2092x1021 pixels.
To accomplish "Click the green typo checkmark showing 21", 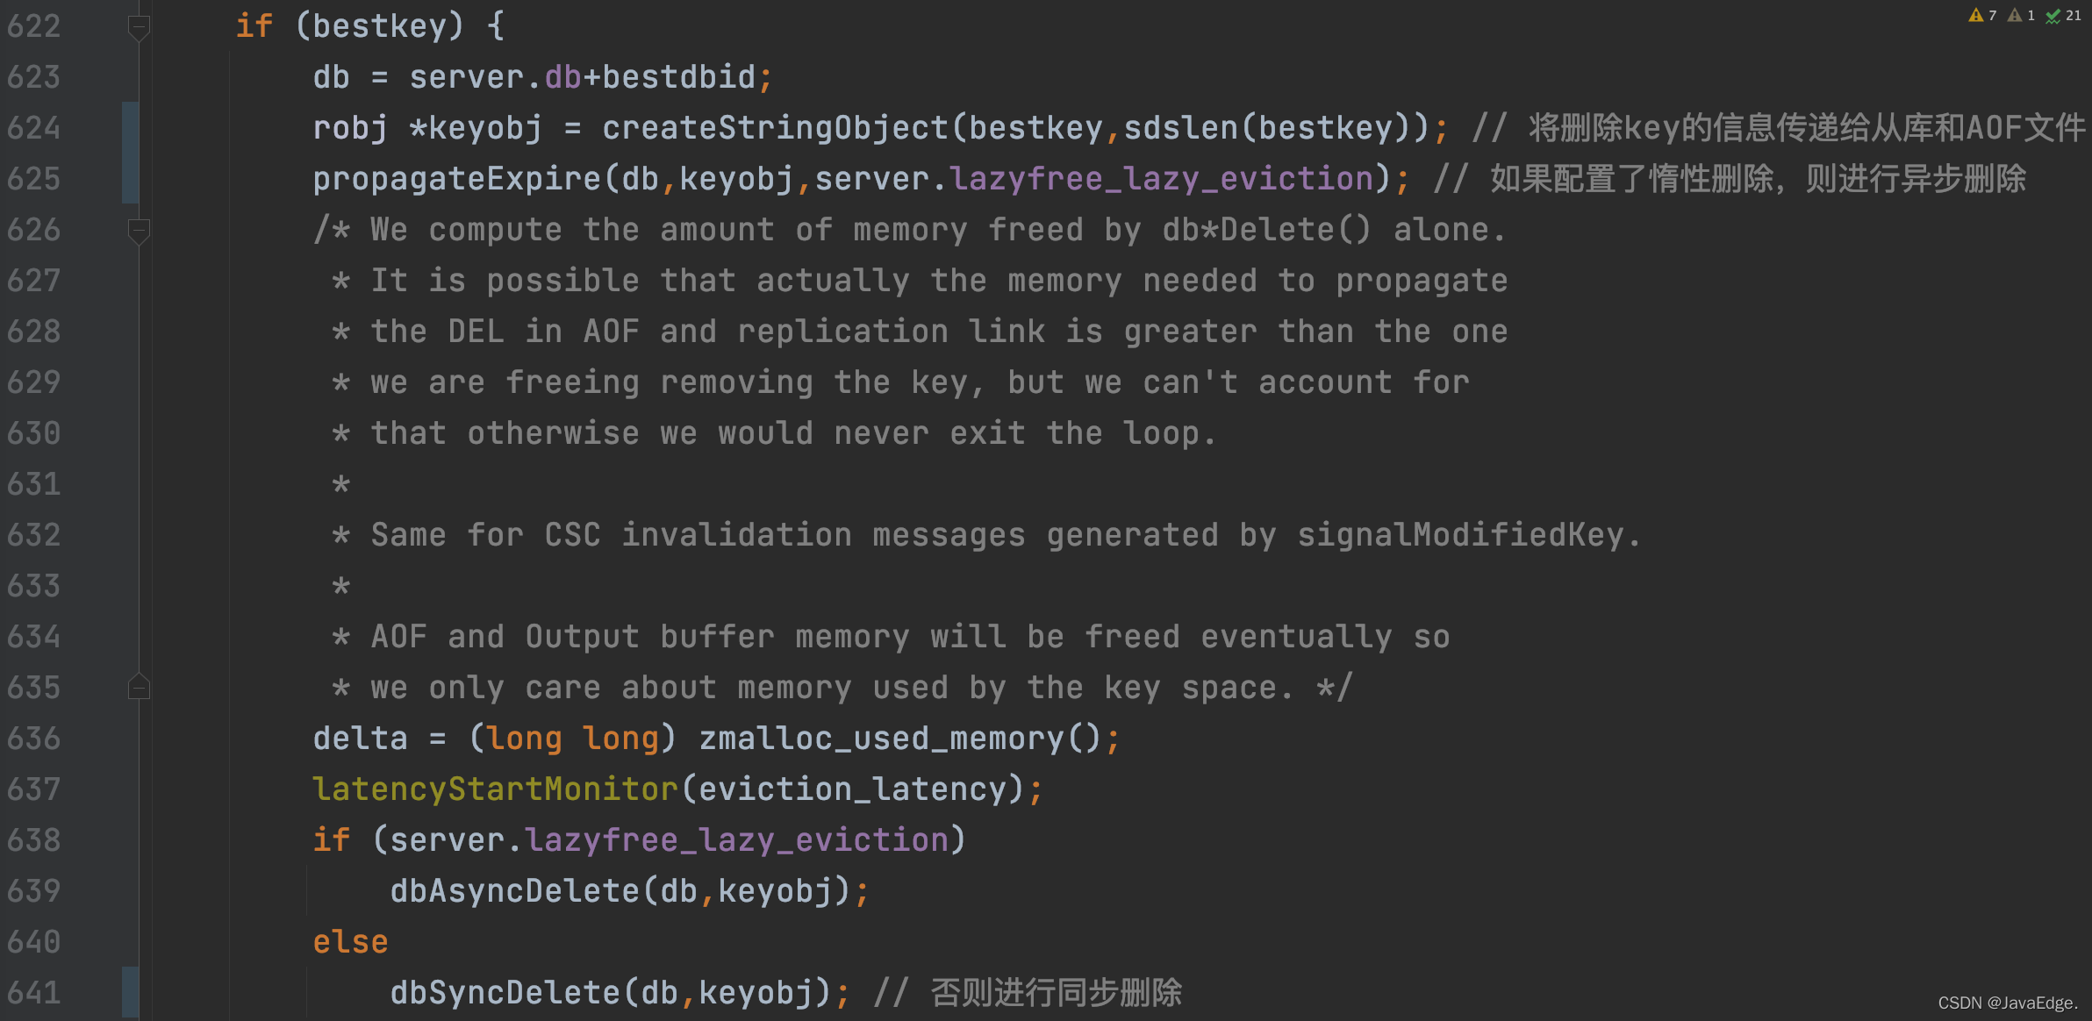I will point(2053,16).
